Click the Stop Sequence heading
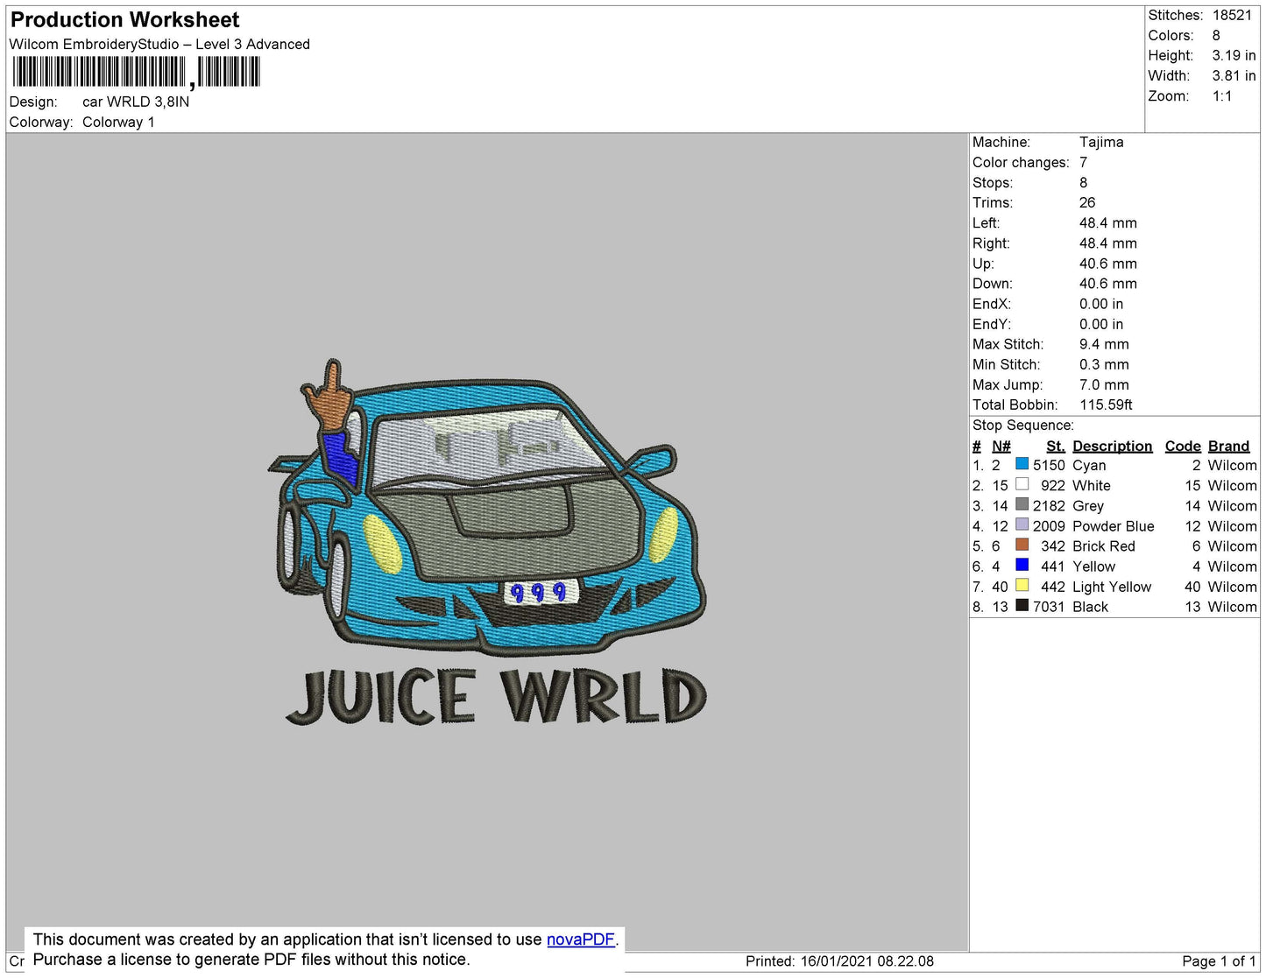1266x978 pixels. 1022,425
